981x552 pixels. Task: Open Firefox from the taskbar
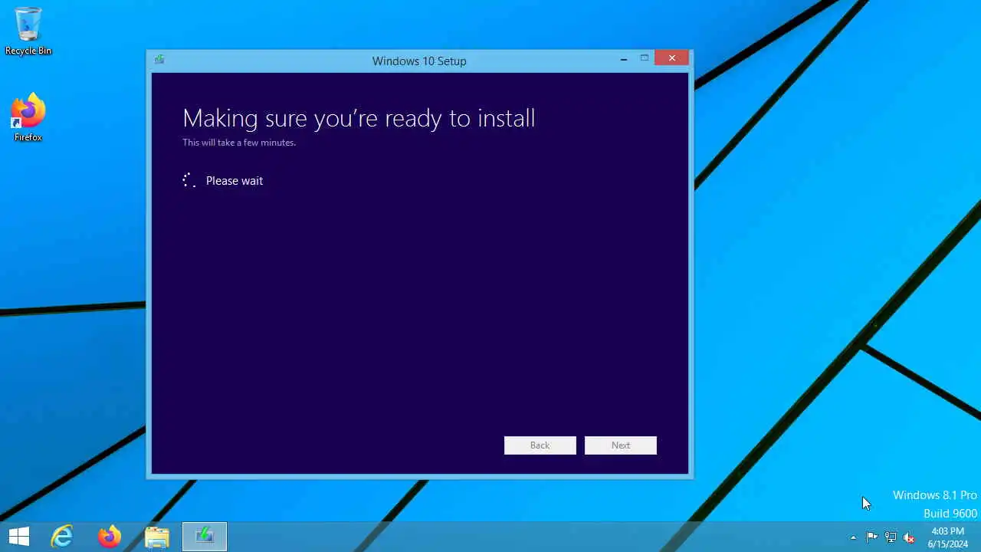pyautogui.click(x=110, y=537)
